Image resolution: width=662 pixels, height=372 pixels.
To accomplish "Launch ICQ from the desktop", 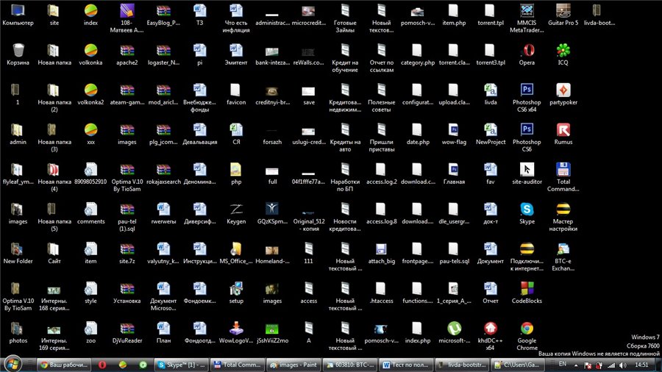I will [563, 51].
